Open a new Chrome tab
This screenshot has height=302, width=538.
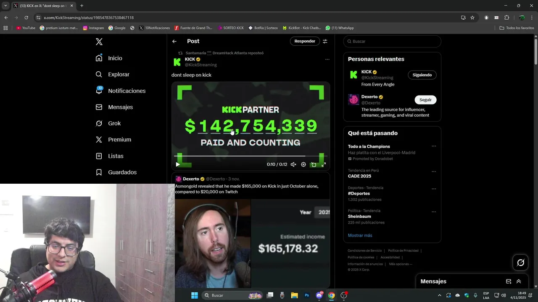click(x=82, y=6)
